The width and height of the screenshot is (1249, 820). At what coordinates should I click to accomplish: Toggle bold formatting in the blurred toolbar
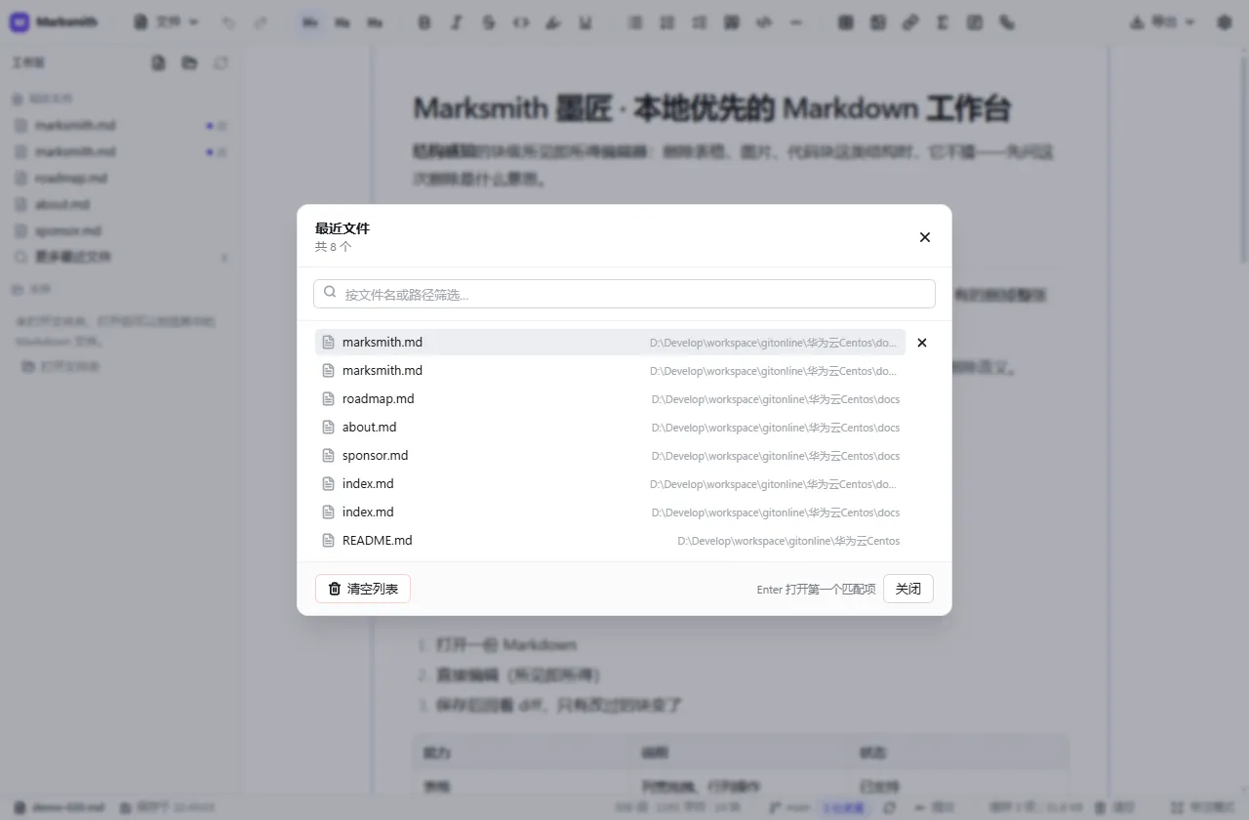424,22
